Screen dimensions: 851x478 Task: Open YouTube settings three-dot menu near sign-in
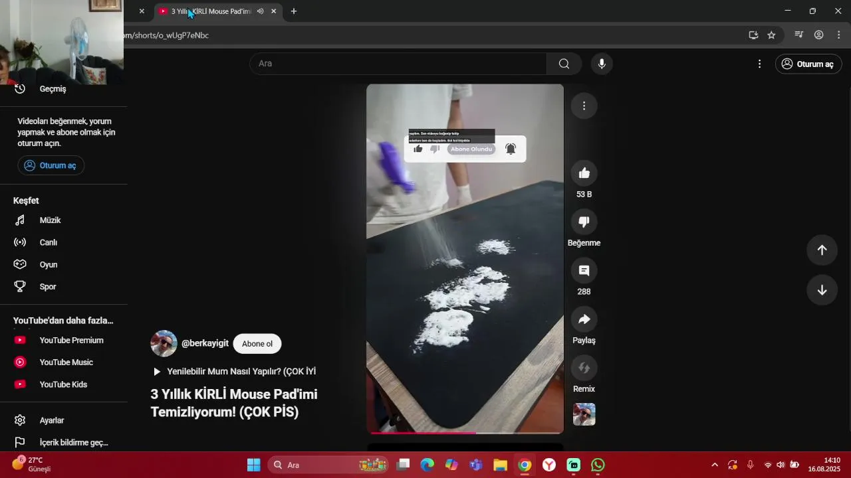pyautogui.click(x=759, y=64)
